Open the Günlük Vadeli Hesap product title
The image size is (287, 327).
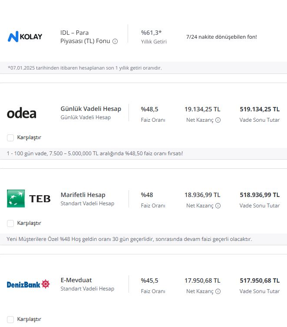click(91, 109)
